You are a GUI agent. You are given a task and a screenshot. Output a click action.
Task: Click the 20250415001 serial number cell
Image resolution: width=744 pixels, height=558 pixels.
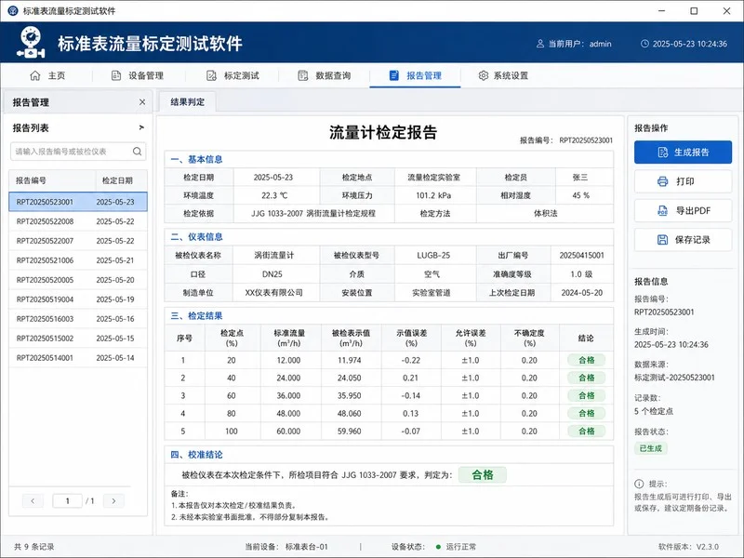pyautogui.click(x=582, y=255)
